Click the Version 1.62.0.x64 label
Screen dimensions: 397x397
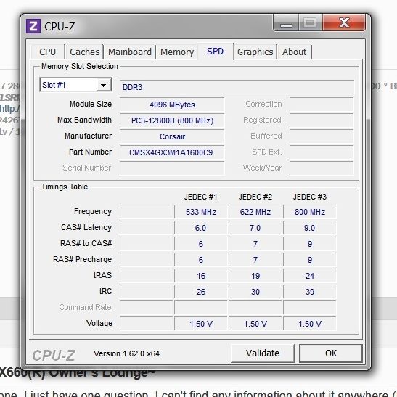pyautogui.click(x=126, y=353)
